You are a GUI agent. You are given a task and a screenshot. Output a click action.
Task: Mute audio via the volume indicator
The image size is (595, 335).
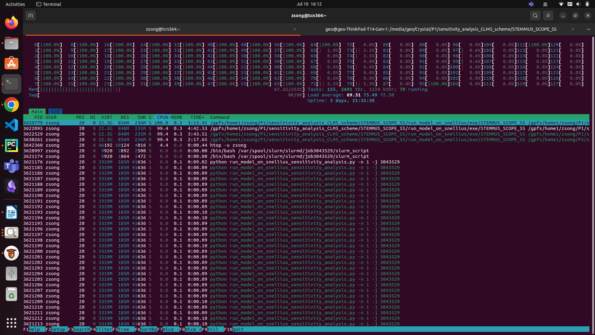click(x=578, y=4)
